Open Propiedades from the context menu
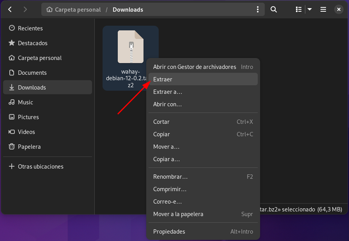The height and width of the screenshot is (241, 349). click(169, 232)
